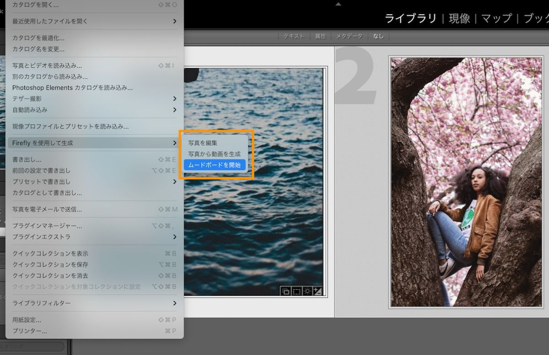The image size is (549, 355).
Task: Enable the 属性 filter in the filter bar
Action: click(x=320, y=36)
